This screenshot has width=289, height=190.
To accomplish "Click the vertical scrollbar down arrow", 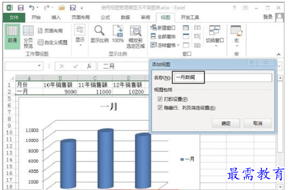I will (x=280, y=187).
